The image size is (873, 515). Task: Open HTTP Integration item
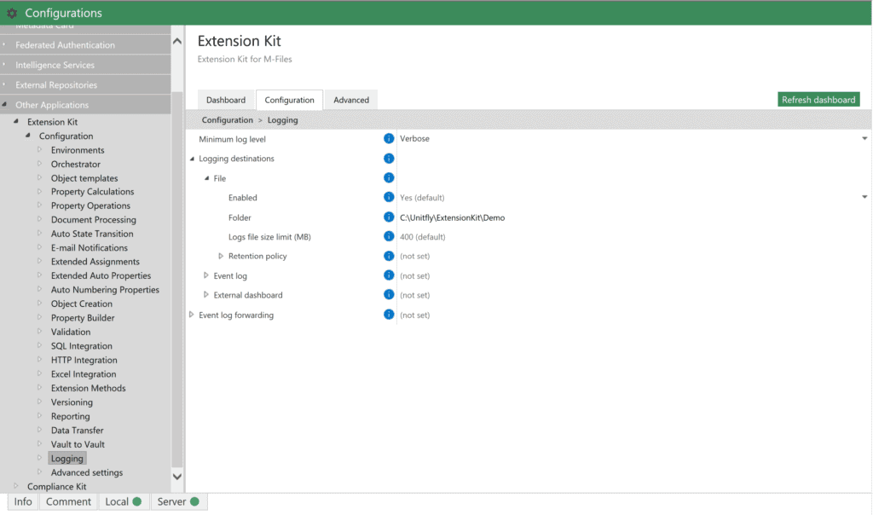coord(84,360)
